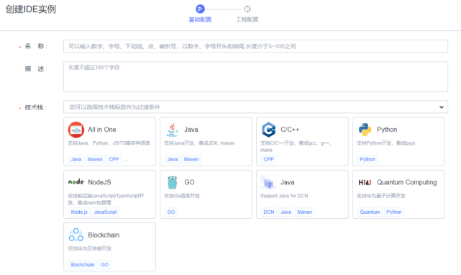Image resolution: width=461 pixels, height=275 pixels.
Task: Click the Quantum tag
Action: [370, 212]
